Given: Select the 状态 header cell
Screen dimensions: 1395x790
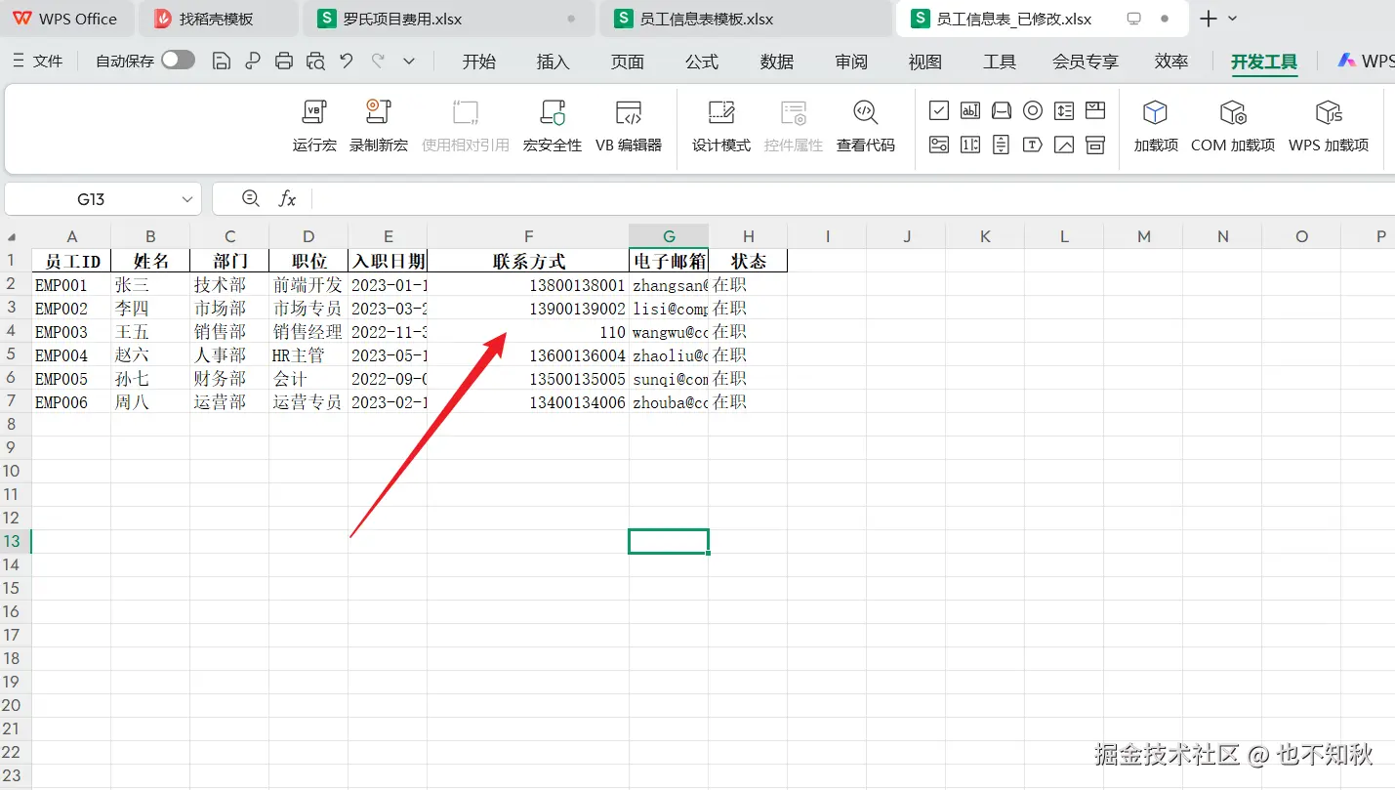Looking at the screenshot, I should click(x=748, y=261).
